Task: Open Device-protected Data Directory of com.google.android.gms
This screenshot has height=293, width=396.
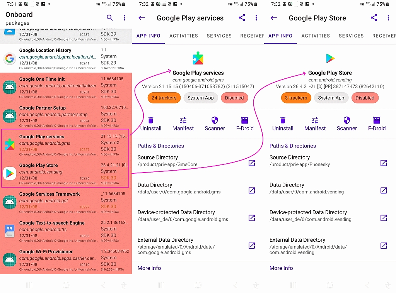Action: coord(252,218)
